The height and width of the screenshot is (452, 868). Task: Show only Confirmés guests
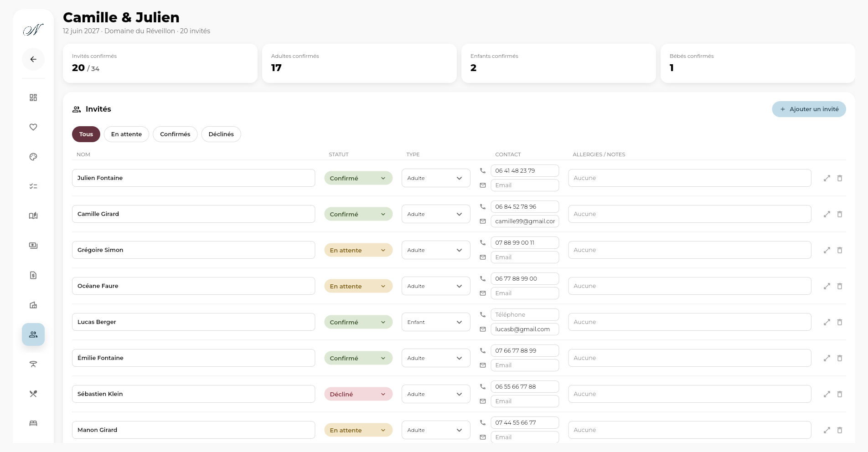pos(175,134)
